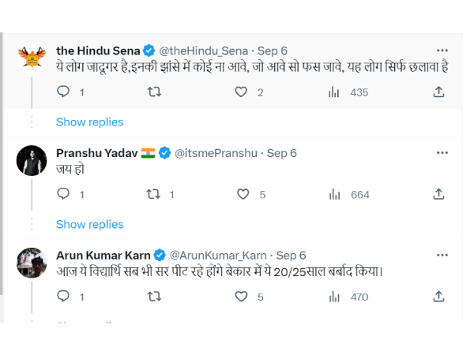Share Pranshu Yadav's tweet

(x=438, y=194)
